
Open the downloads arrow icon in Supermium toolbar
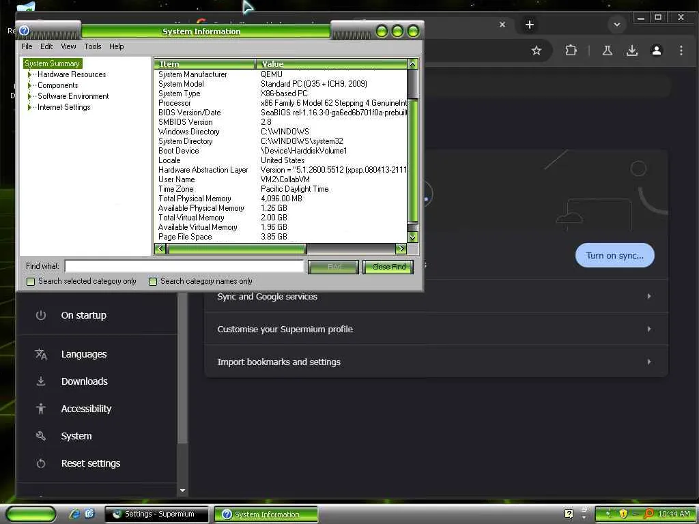tap(631, 50)
